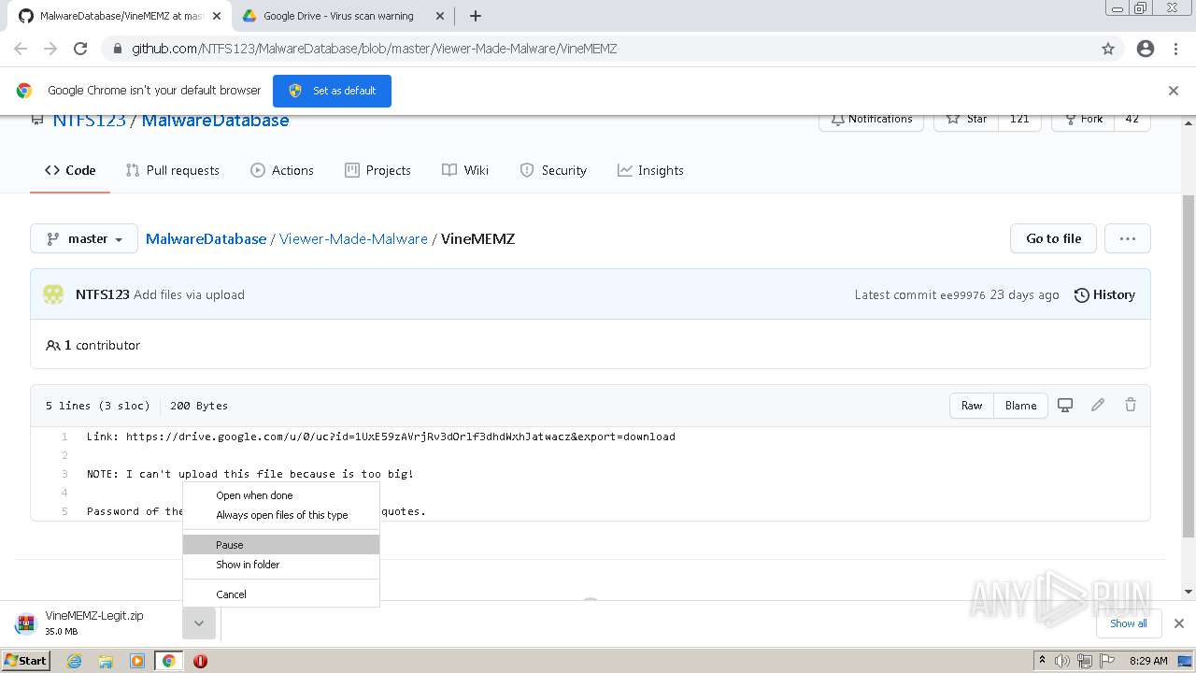Reload the GitHub page
Image resolution: width=1196 pixels, height=673 pixels.
80,49
